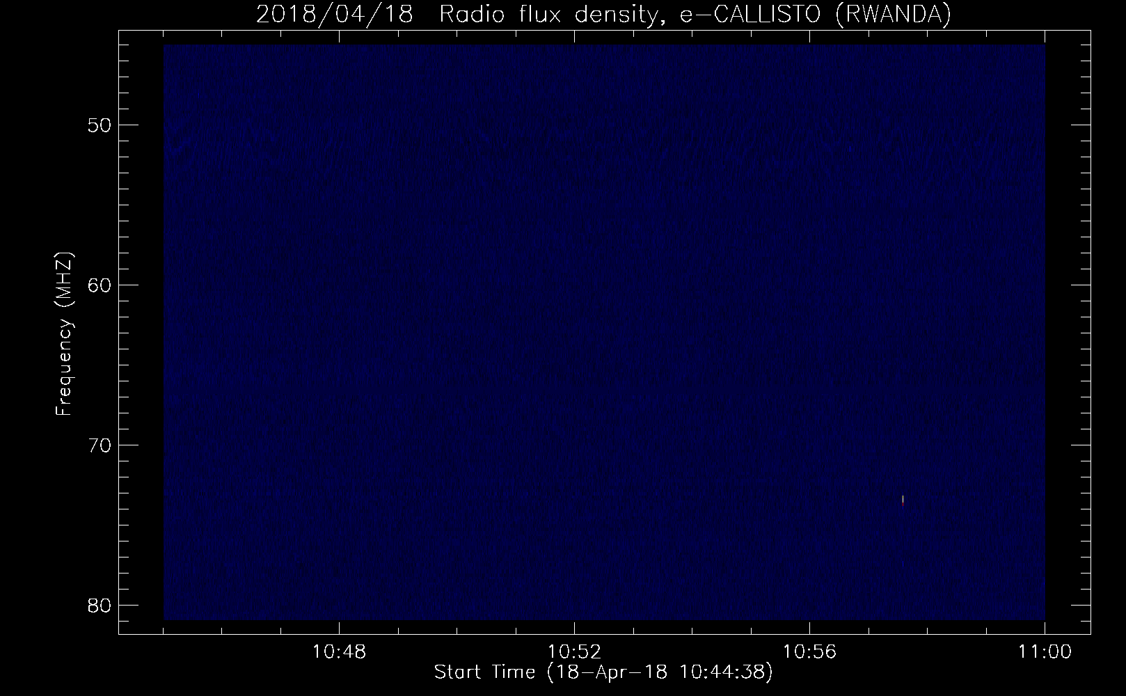Click the "Frequency (MHZ)" axis label
Screen dimensions: 1126x696
(x=64, y=334)
